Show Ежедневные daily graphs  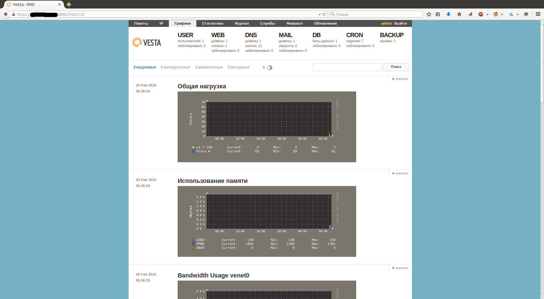click(145, 67)
